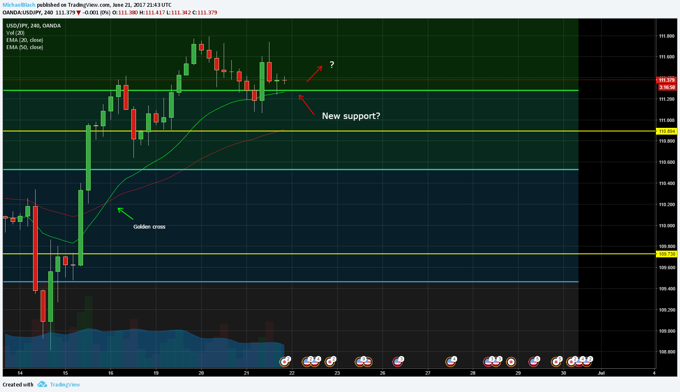
Task: Click the yellow 110.894 price line label
Action: 667,131
